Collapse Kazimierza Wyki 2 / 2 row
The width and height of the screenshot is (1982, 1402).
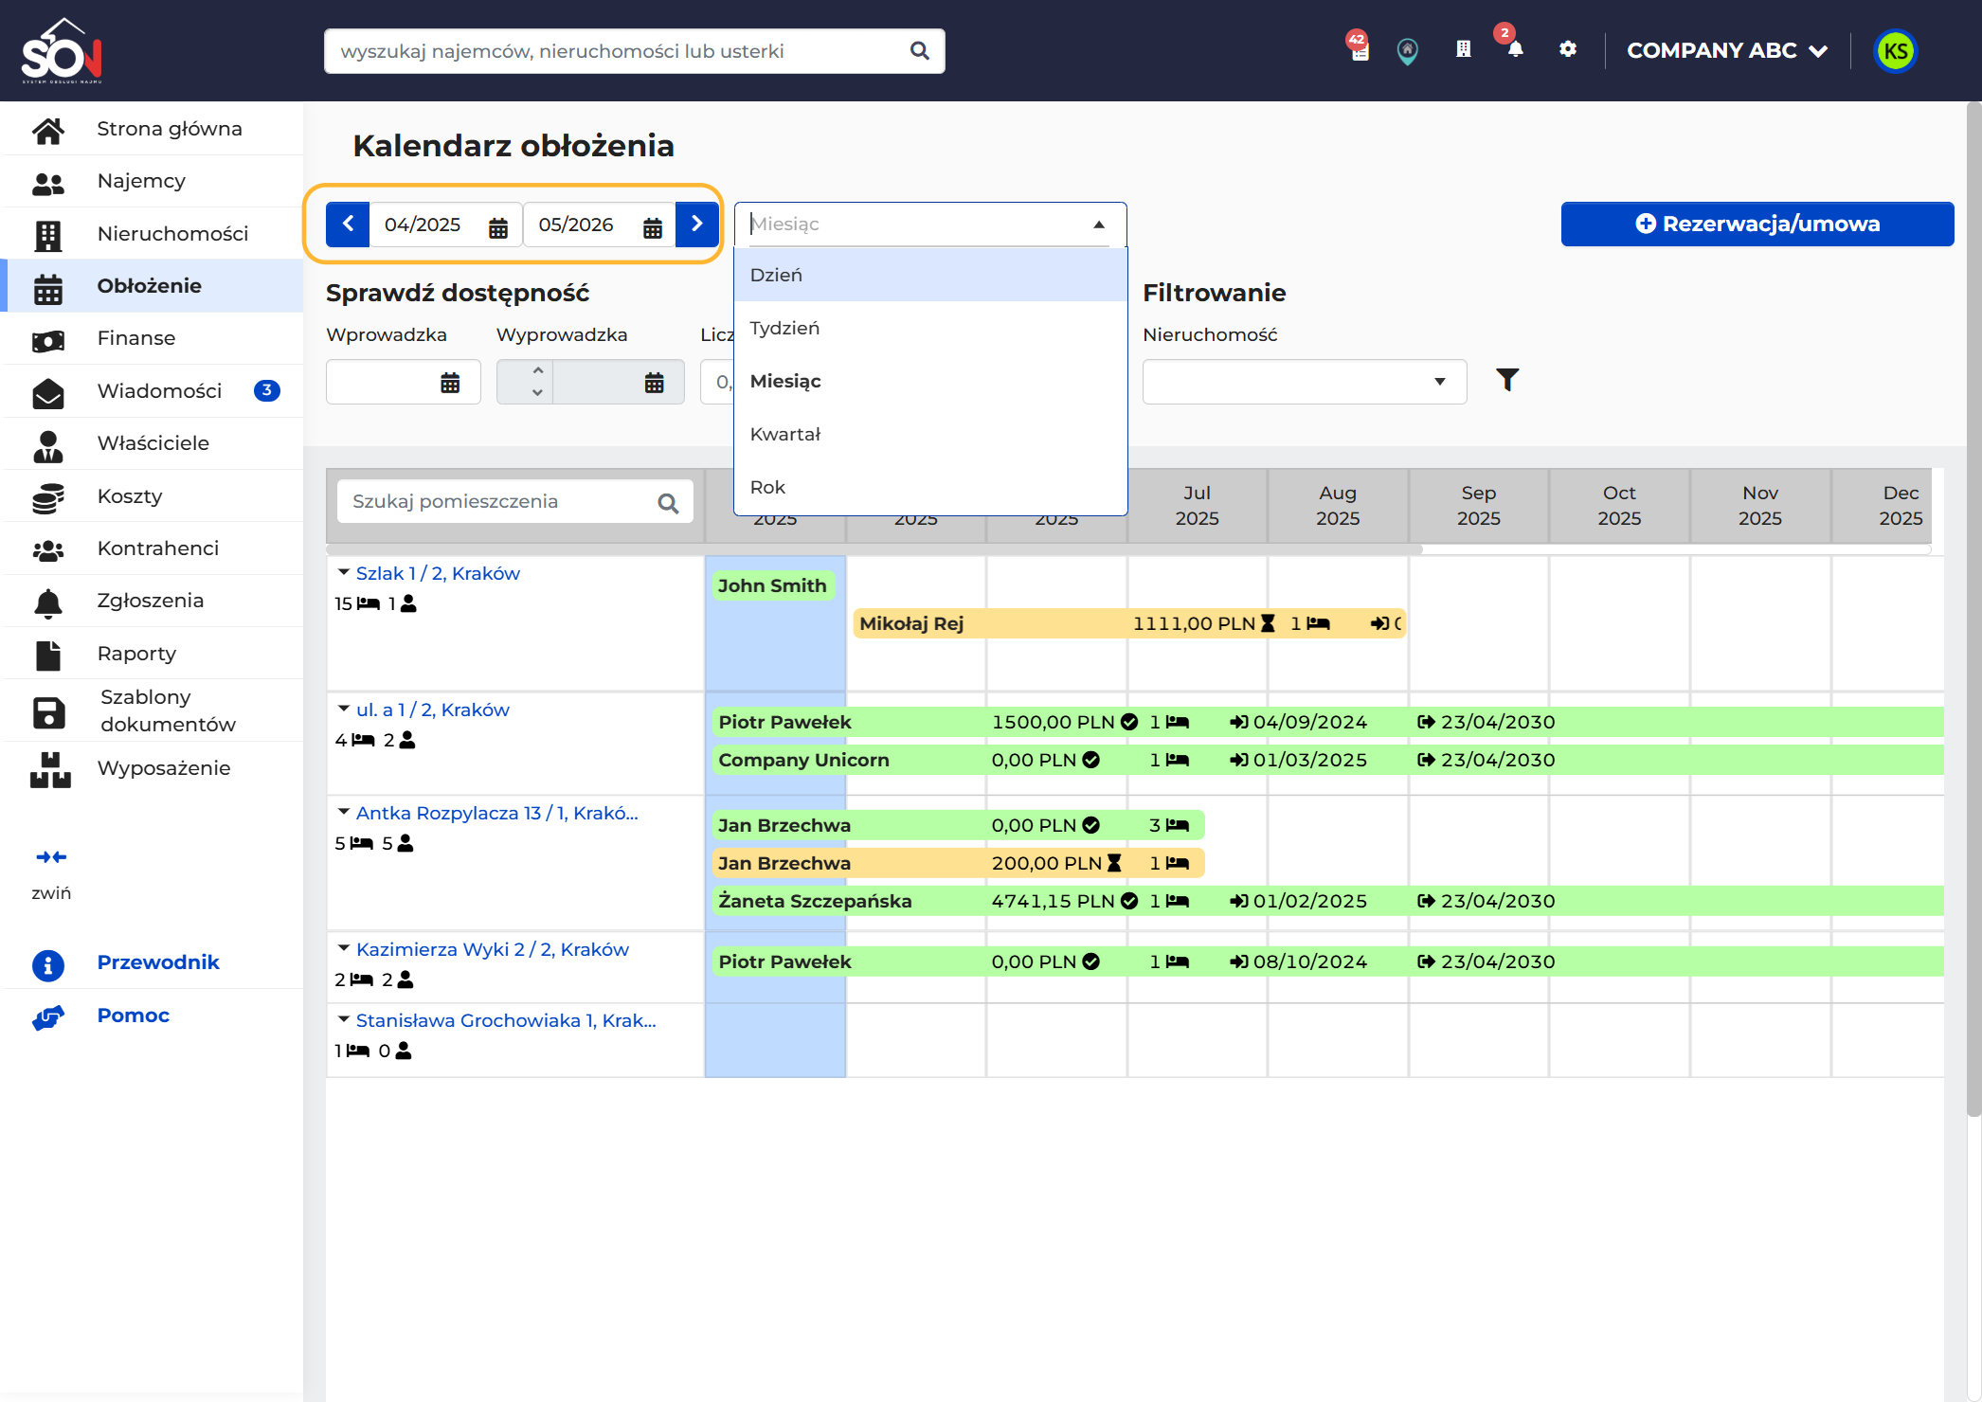click(x=344, y=948)
